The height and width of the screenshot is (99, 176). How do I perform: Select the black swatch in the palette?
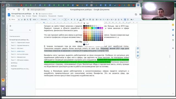(x=84, y=26)
